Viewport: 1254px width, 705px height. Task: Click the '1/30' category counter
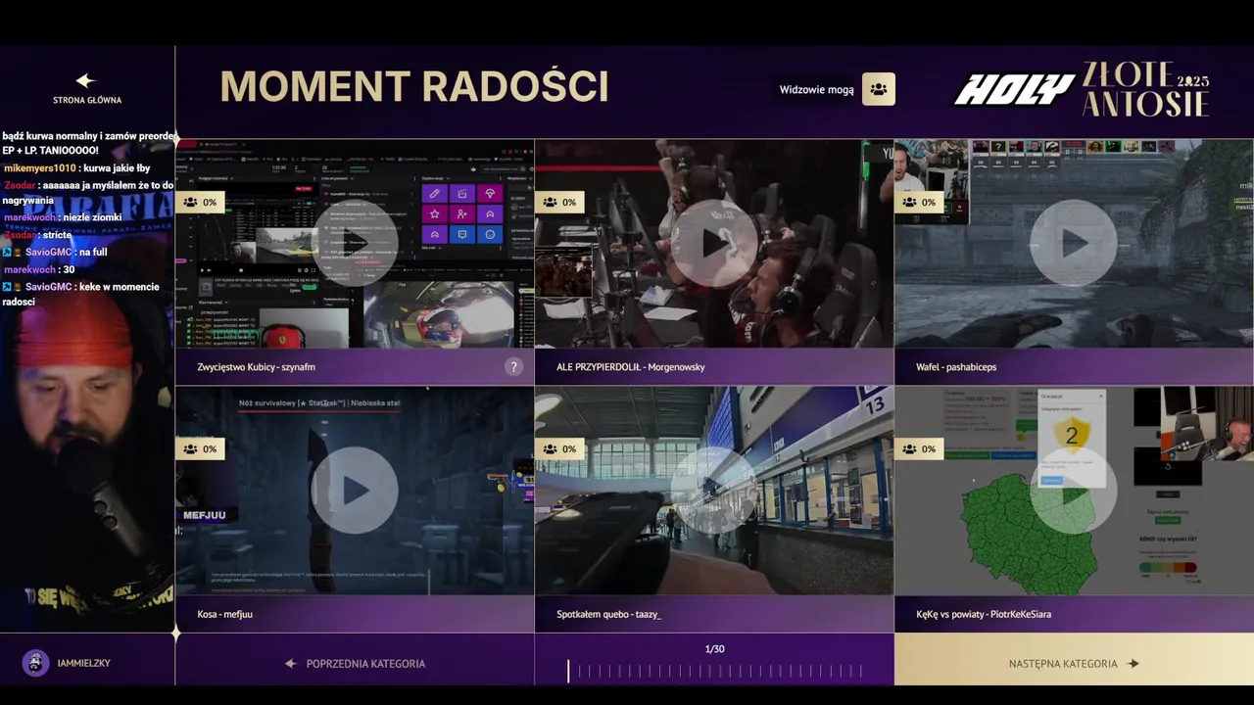tap(715, 649)
